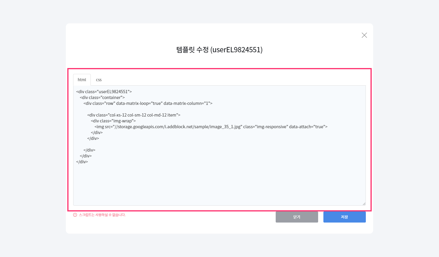Click the red warning icon beside the script notice
This screenshot has width=439, height=257.
tap(75, 215)
